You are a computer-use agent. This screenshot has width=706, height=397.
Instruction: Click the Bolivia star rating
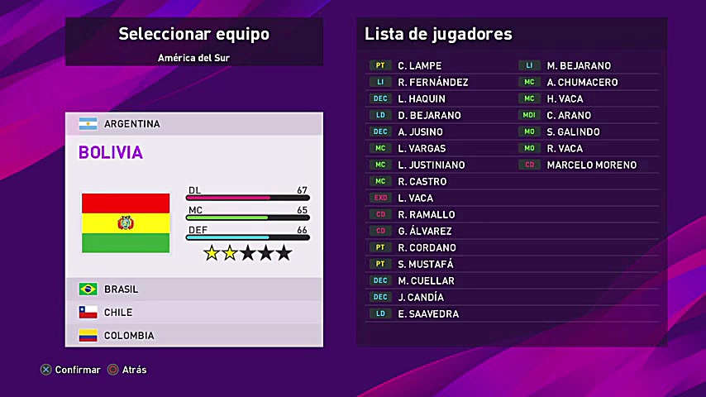pos(248,253)
